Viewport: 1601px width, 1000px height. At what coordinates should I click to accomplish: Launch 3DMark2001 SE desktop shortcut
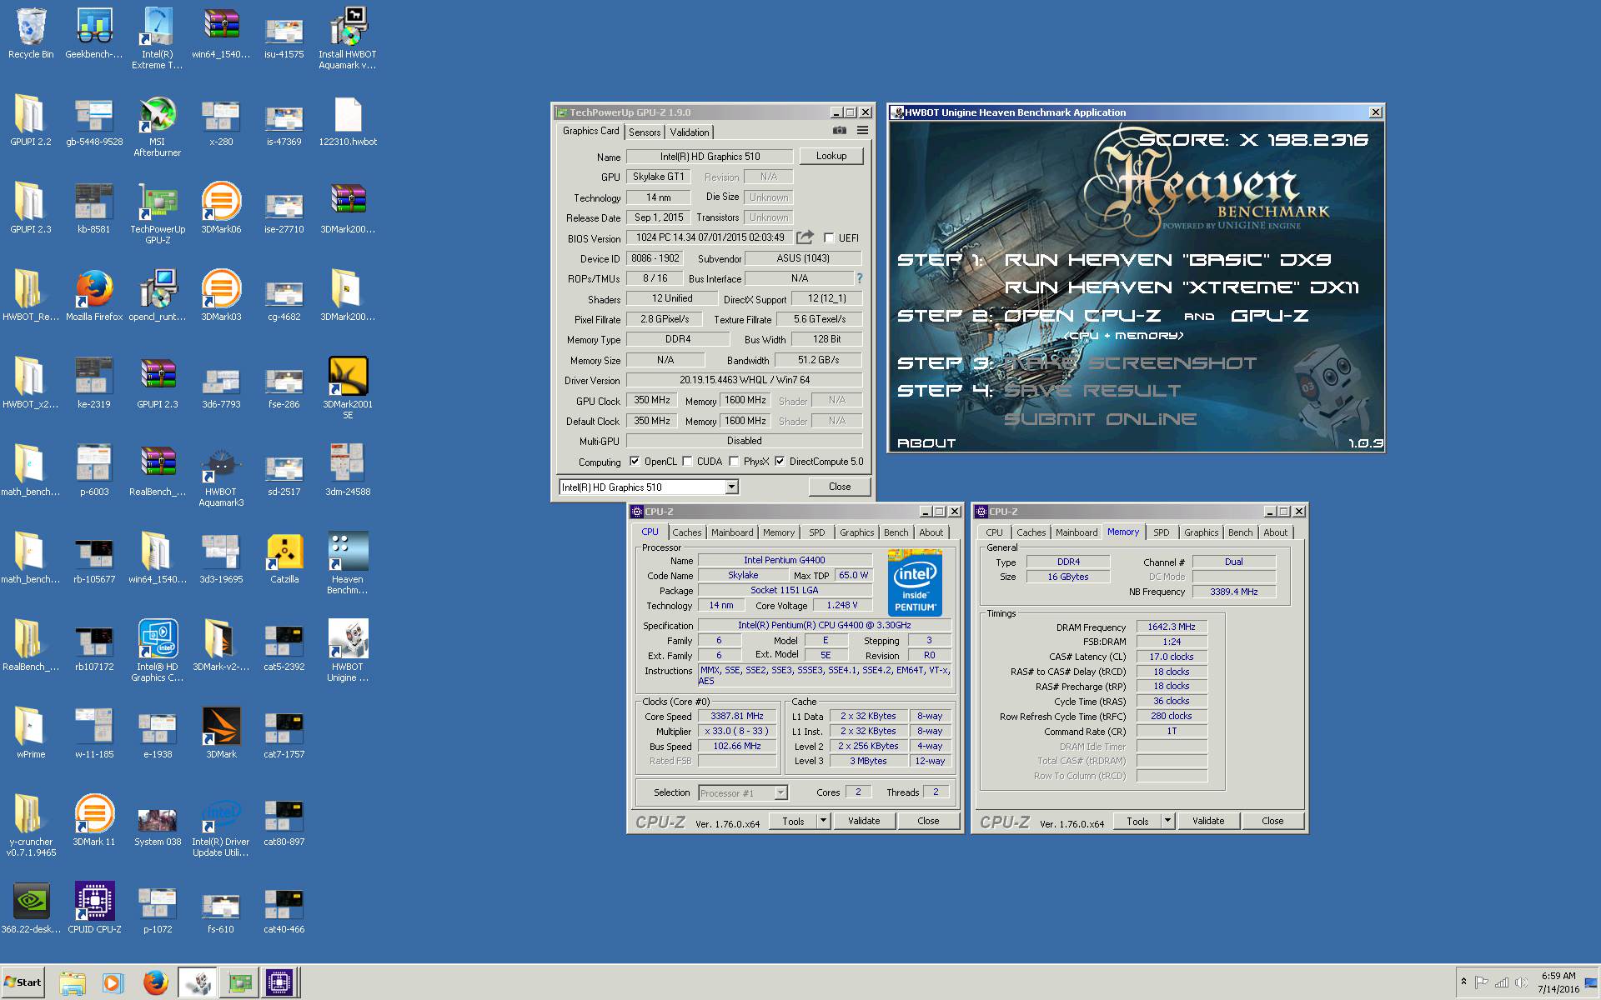coord(348,388)
